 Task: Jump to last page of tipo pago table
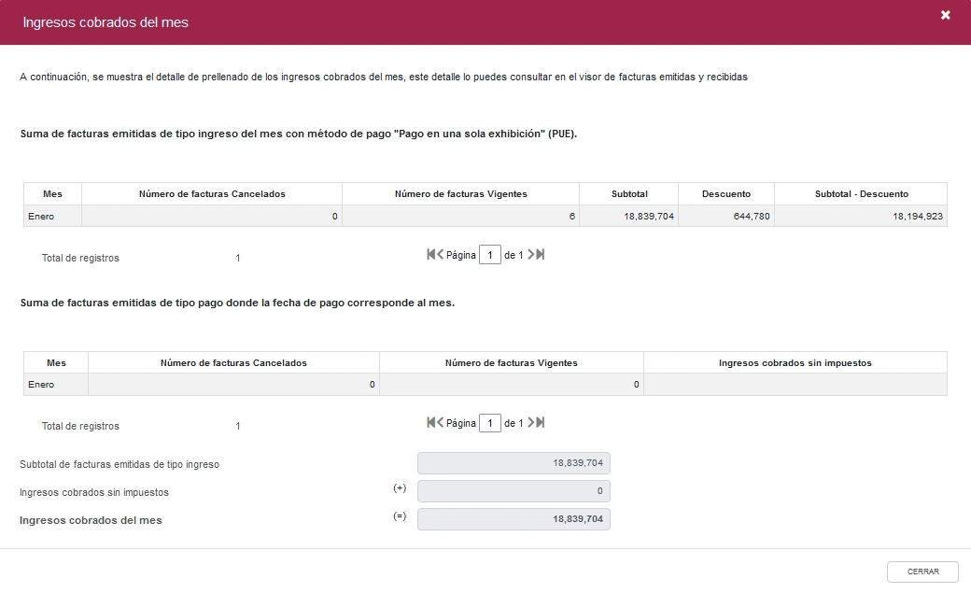(540, 423)
